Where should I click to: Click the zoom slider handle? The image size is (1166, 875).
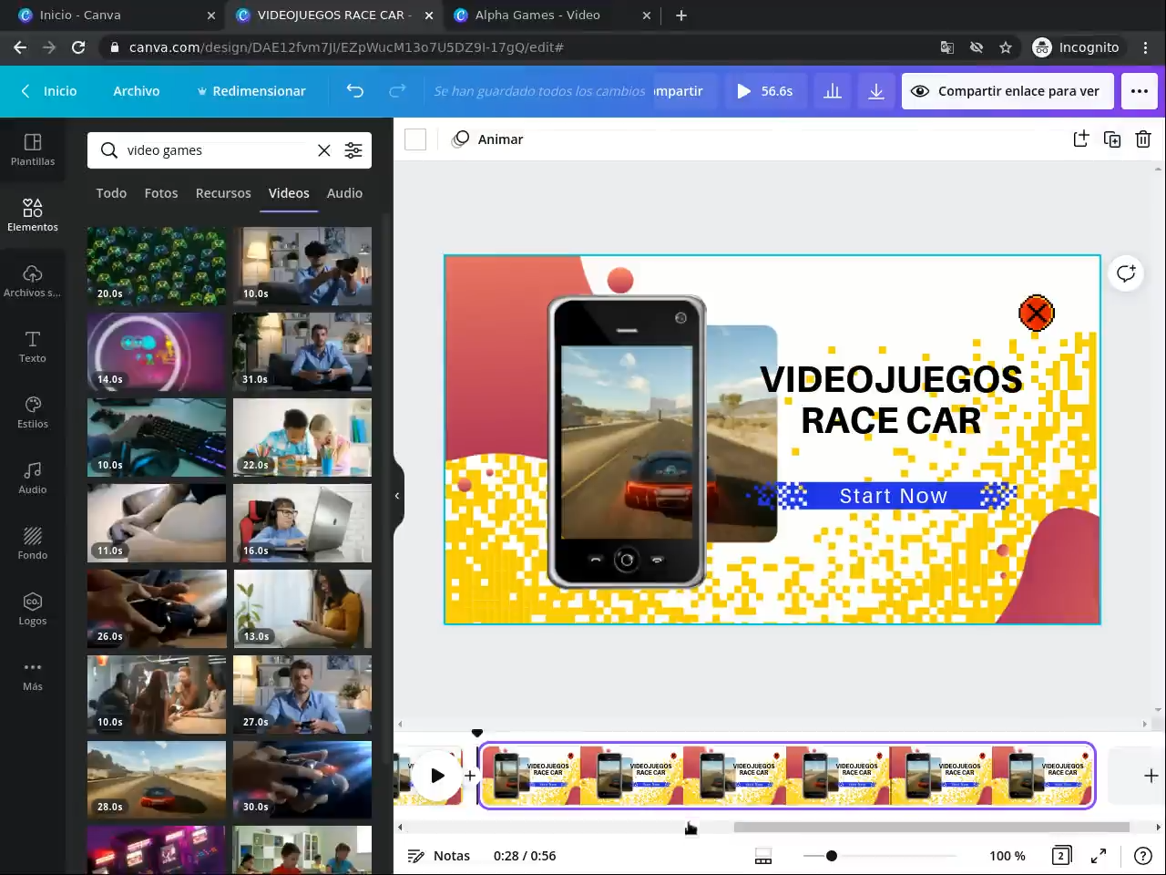point(832,856)
